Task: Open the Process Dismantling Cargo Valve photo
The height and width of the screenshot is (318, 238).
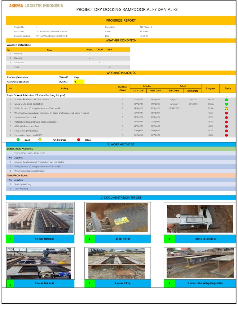Action: [x=200, y=263]
